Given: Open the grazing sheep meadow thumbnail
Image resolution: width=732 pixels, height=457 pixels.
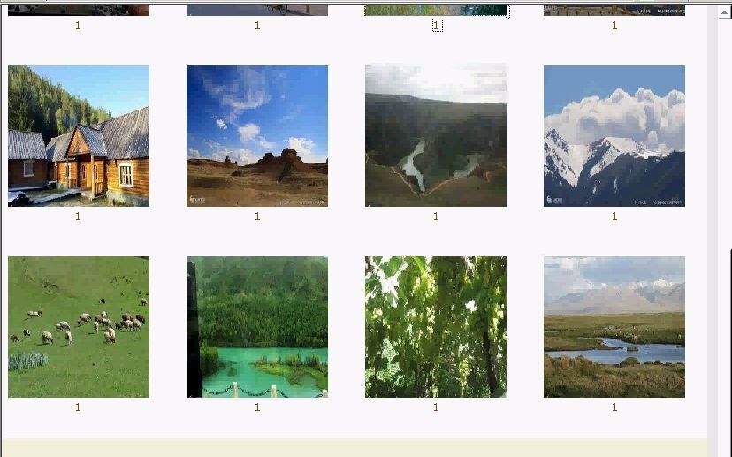Looking at the screenshot, I should (79, 327).
